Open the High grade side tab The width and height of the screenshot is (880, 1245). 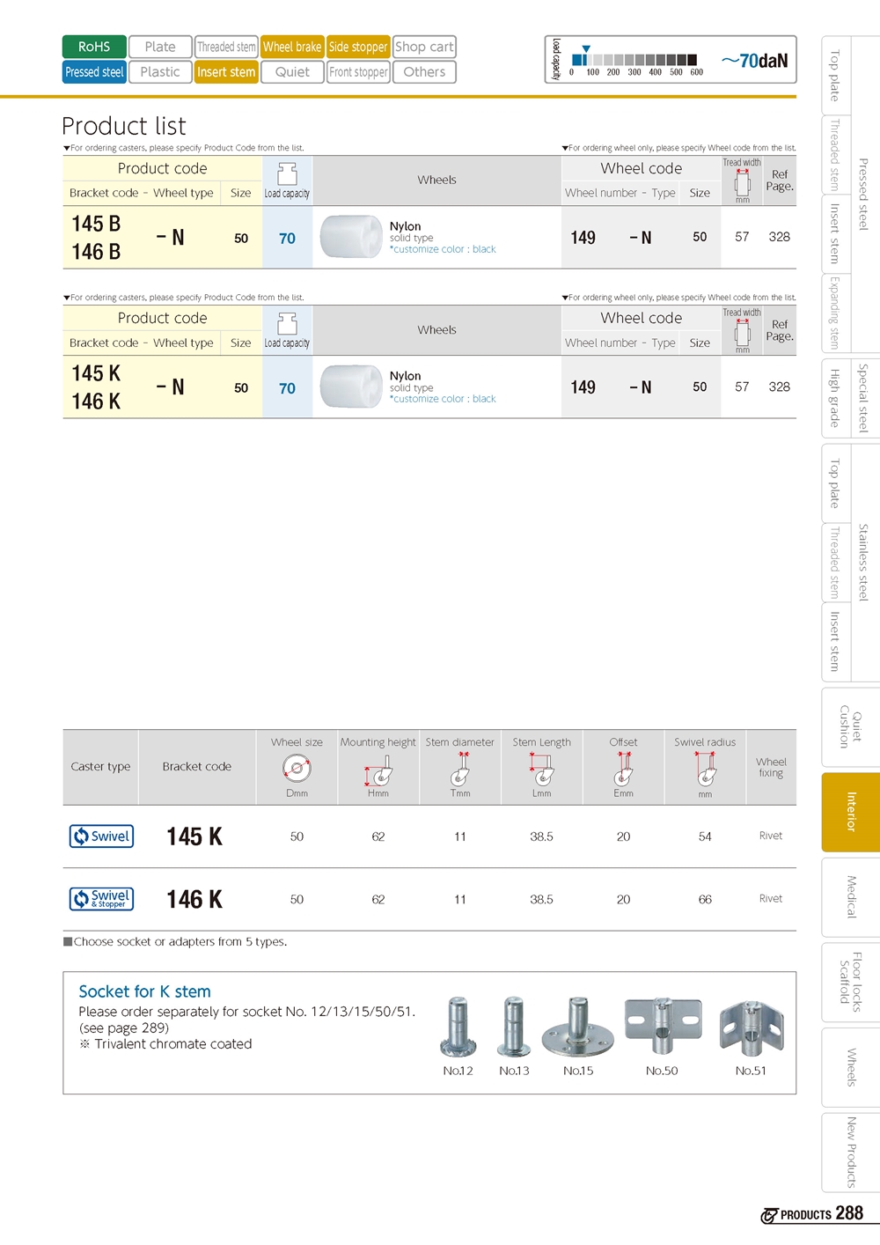click(834, 398)
